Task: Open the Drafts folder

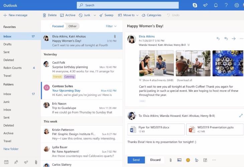Action: 7,44
